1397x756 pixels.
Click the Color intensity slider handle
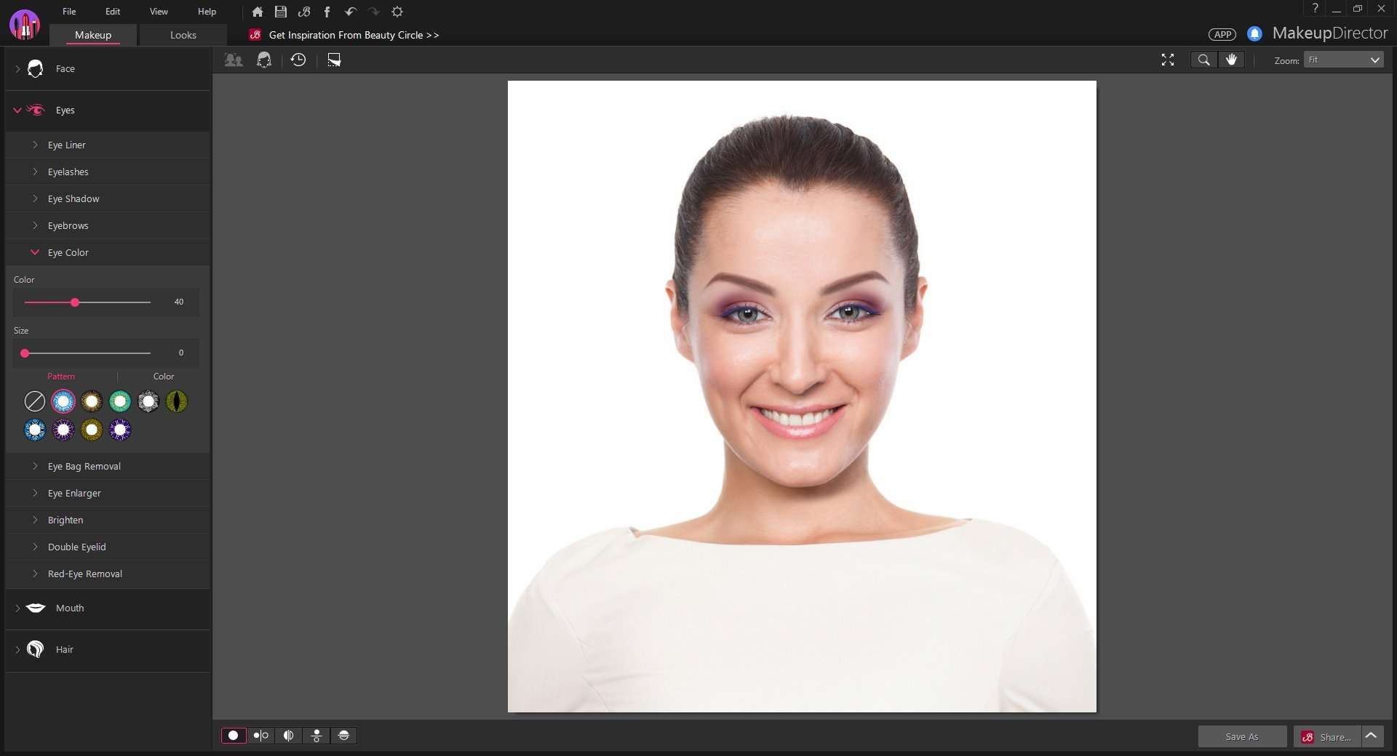(75, 302)
